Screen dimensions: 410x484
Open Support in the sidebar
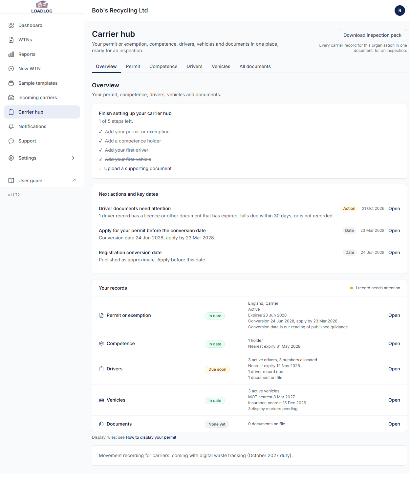tap(42, 141)
